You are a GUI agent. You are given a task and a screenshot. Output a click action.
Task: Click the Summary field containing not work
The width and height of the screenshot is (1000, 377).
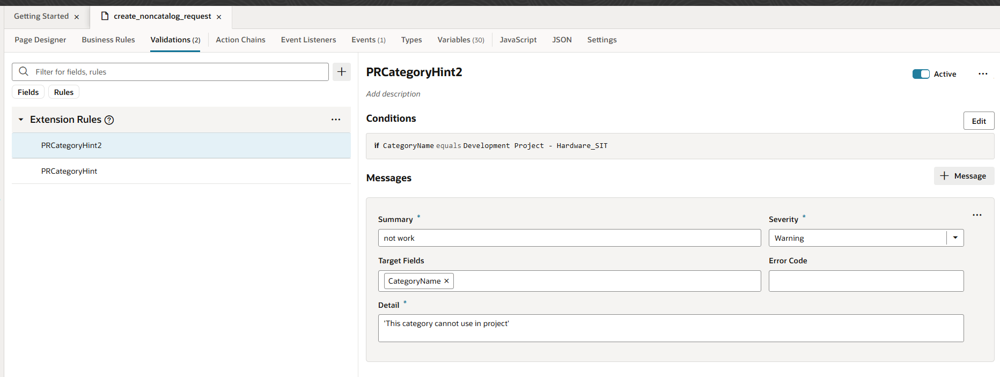pos(569,238)
